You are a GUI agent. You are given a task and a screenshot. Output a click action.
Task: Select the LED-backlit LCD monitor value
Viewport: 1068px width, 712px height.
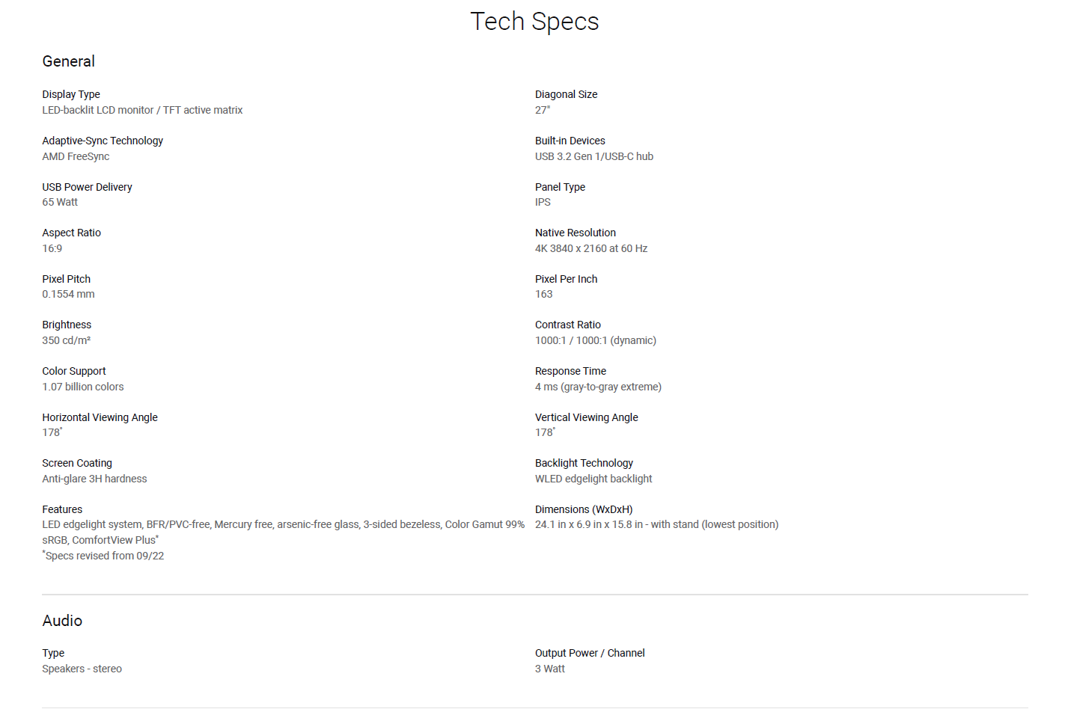click(142, 110)
